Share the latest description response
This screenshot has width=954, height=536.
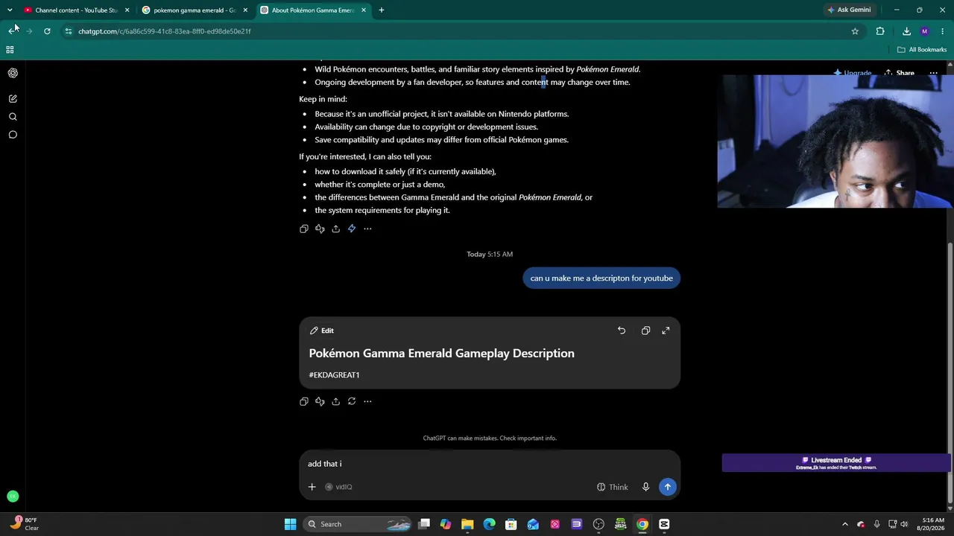[335, 401]
